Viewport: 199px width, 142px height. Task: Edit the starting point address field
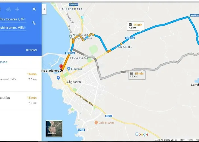coord(13,19)
